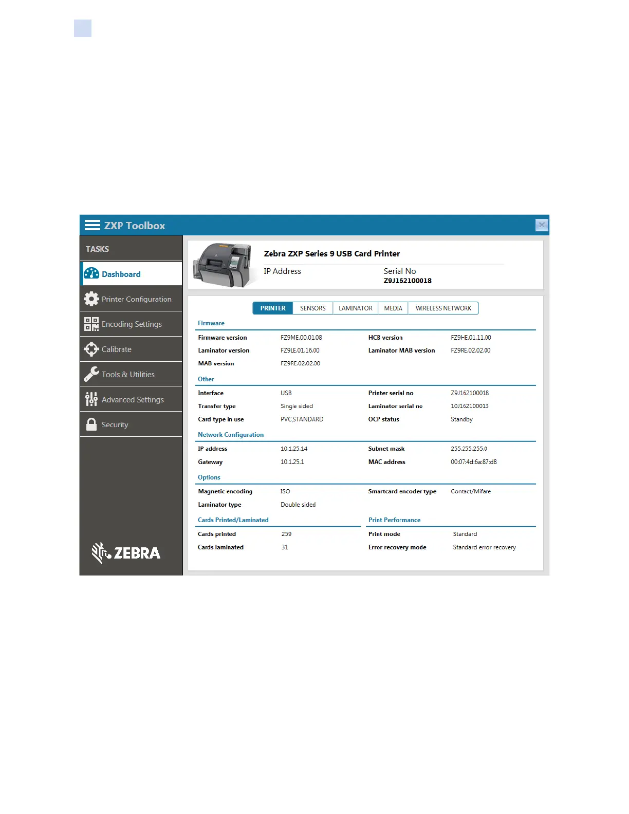This screenshot has height=814, width=629.
Task: Open Printer Configuration task
Action: coord(132,299)
